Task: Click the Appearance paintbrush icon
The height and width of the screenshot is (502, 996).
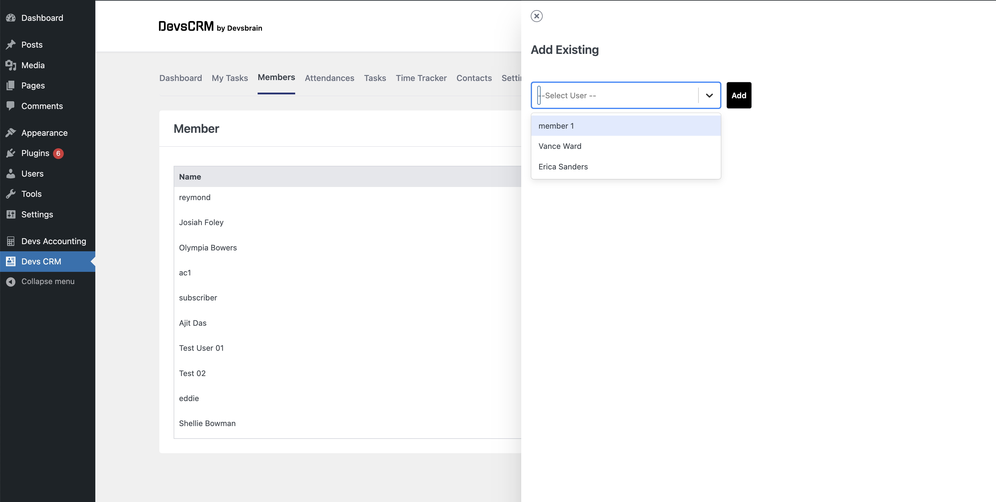Action: [11, 133]
